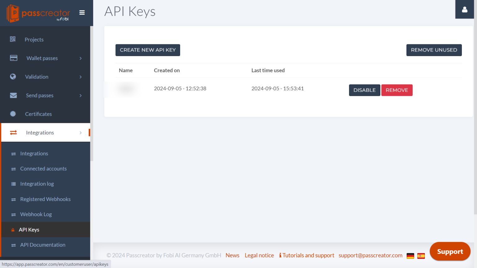Viewport: 477px width, 268px height.
Task: Expand the Validation submenu chevron
Action: [x=81, y=77]
